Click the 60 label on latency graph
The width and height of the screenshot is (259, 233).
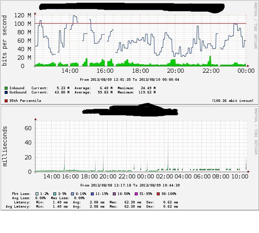[28, 128]
